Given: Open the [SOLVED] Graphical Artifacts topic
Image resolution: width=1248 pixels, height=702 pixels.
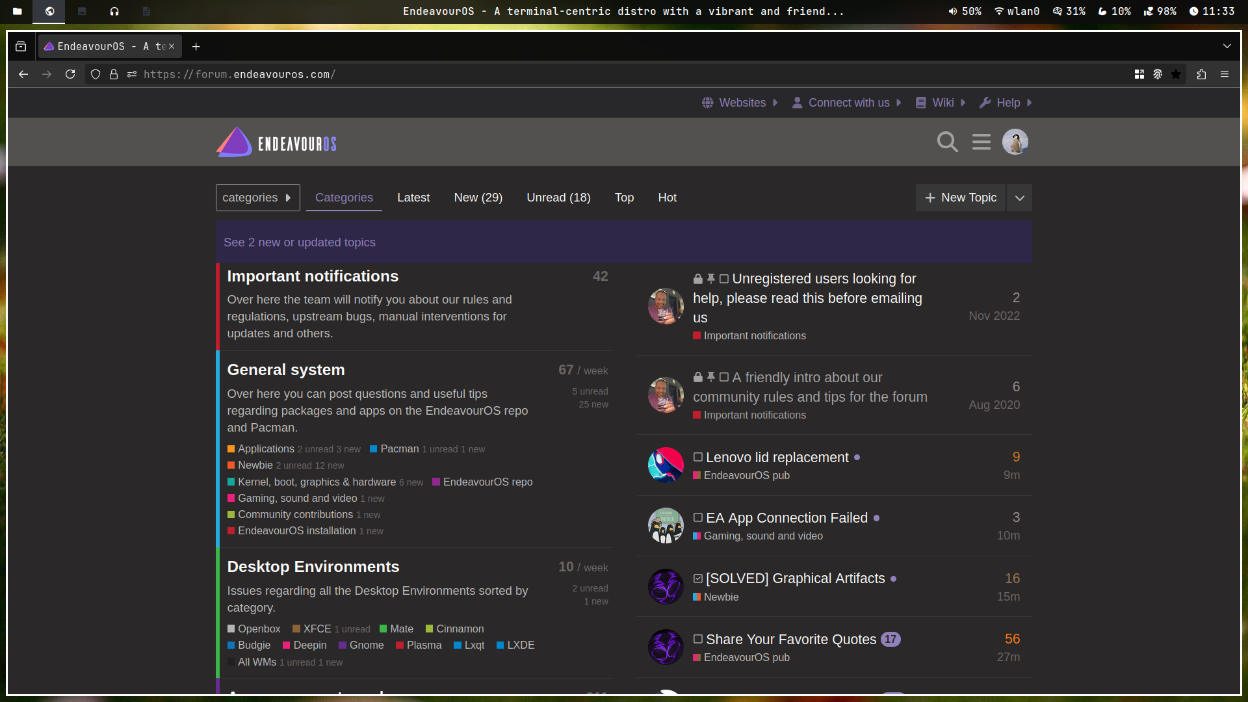Looking at the screenshot, I should pos(795,578).
